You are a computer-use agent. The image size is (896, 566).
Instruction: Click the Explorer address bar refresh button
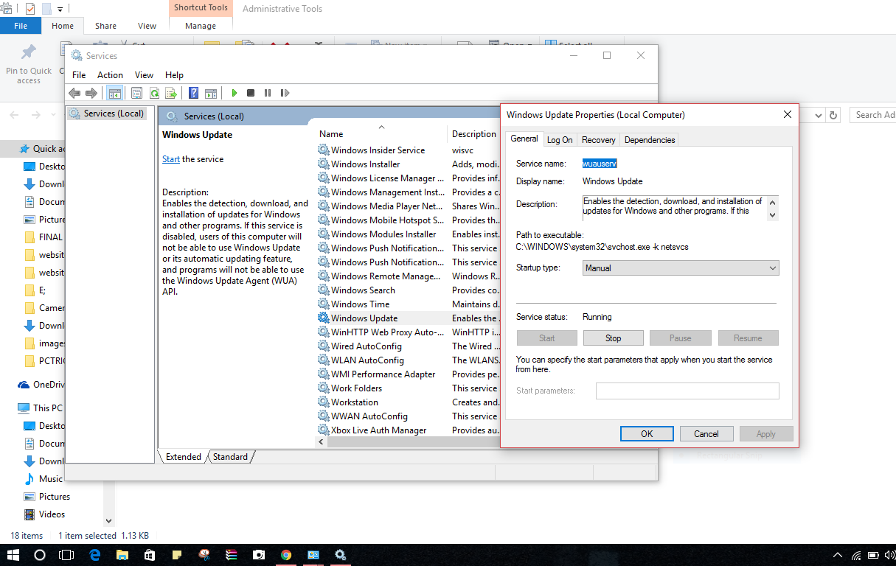tap(833, 115)
